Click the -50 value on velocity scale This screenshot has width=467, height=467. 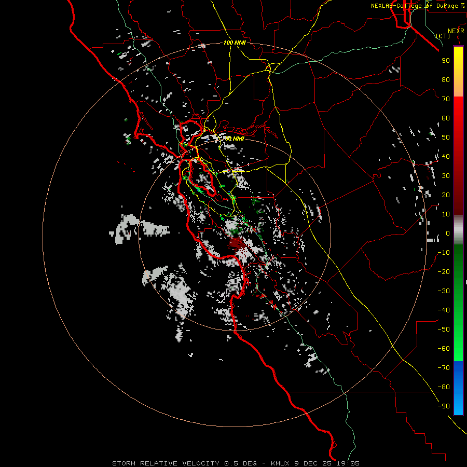tap(444, 329)
